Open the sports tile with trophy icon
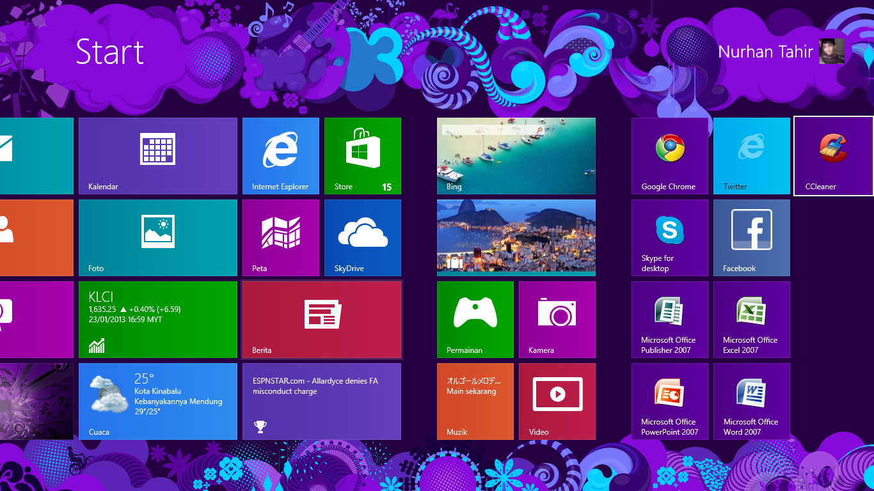The width and height of the screenshot is (874, 491). 322,401
